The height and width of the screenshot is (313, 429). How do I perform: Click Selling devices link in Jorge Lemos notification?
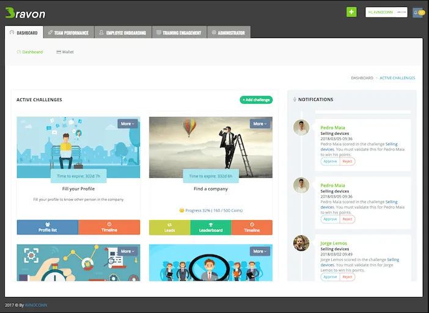click(x=393, y=259)
